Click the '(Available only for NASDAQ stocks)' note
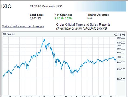The width and height of the screenshot is (128, 97). click(x=82, y=28)
